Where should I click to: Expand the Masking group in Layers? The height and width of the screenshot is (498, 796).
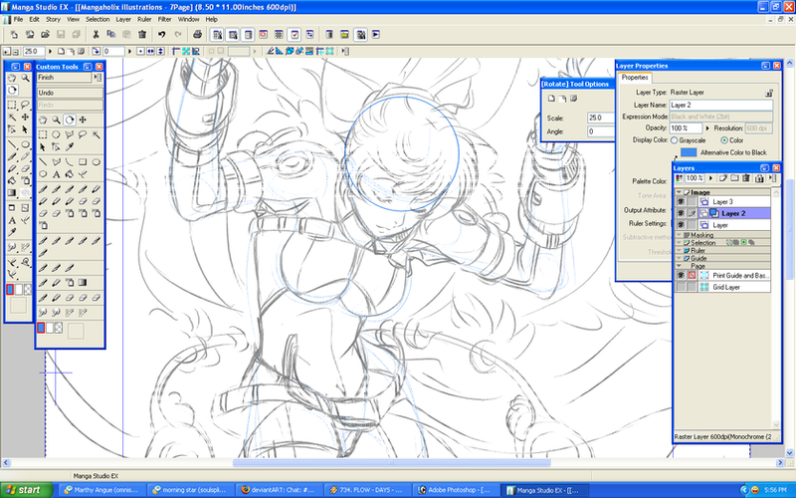pos(679,235)
